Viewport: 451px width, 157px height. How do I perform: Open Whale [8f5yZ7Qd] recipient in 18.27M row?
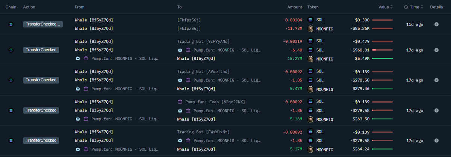coord(196,59)
